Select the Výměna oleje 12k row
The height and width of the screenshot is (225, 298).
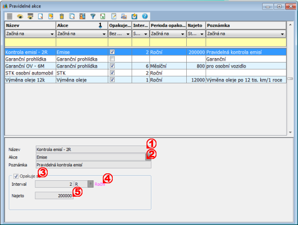pos(29,79)
